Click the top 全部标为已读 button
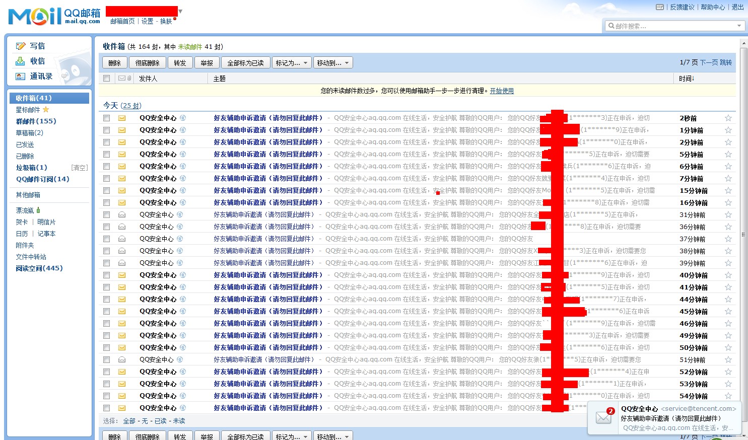This screenshot has height=440, width=748. pyautogui.click(x=245, y=62)
